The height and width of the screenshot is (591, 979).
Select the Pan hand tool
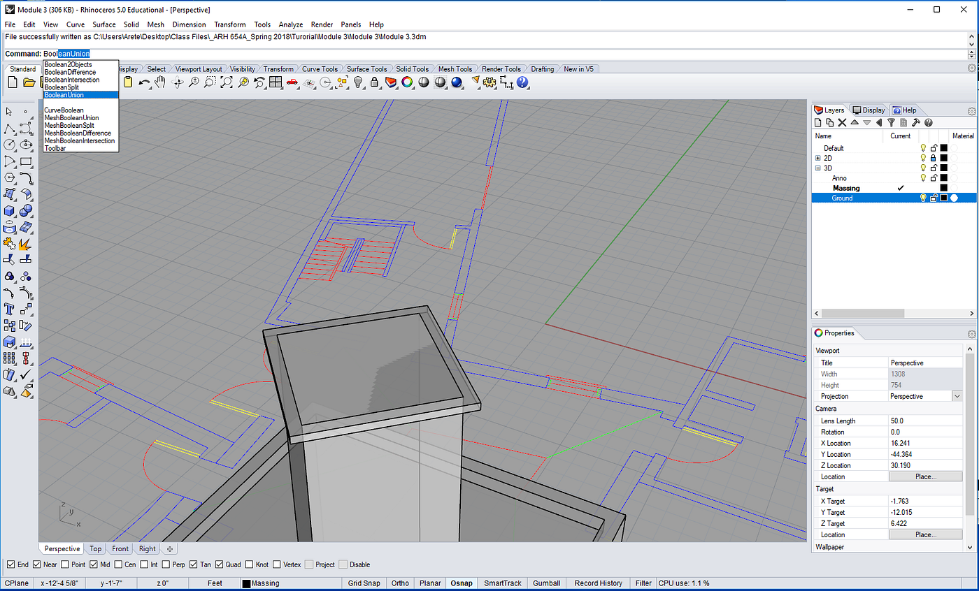[x=160, y=82]
